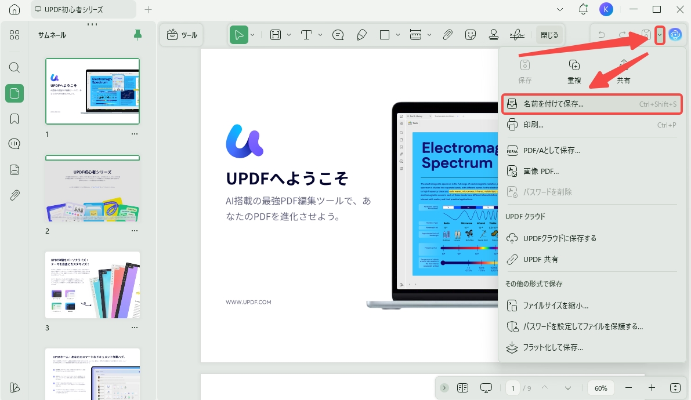Click the home icon in title bar
Image resolution: width=691 pixels, height=400 pixels.
click(x=15, y=9)
